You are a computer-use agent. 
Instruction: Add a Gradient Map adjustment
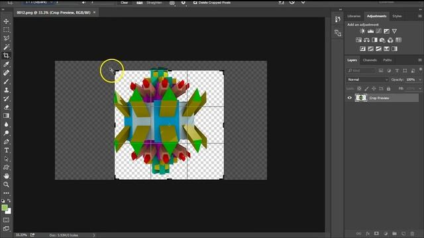(x=395, y=49)
